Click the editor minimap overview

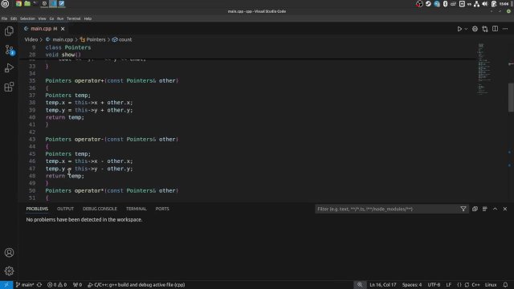(484, 69)
